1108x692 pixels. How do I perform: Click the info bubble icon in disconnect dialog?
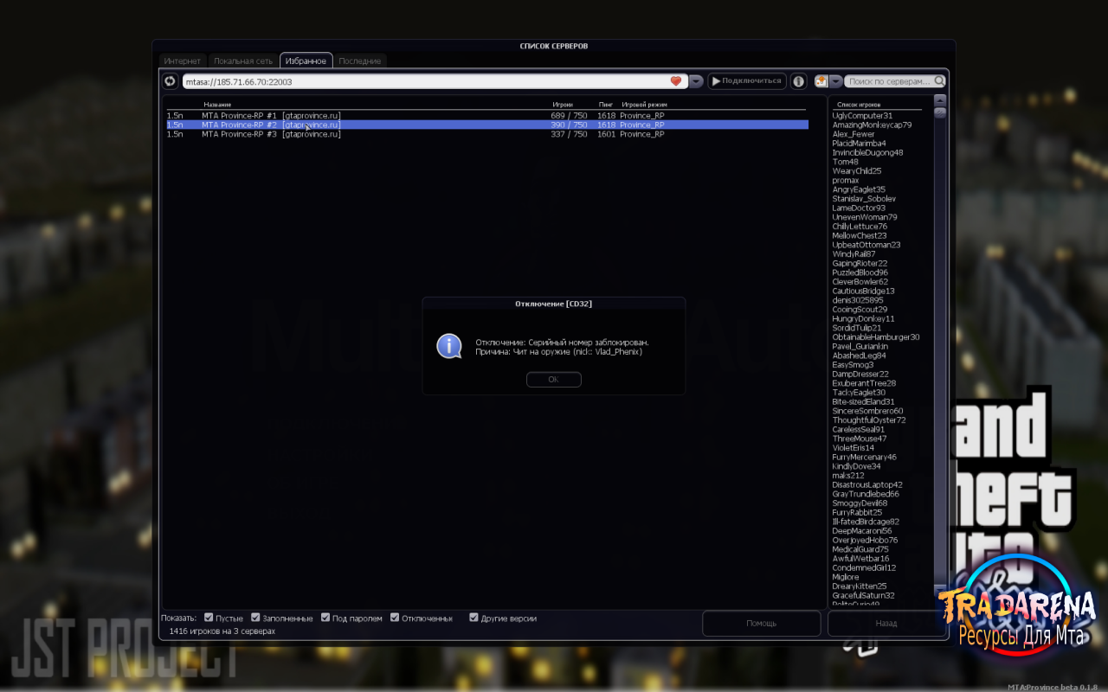(448, 346)
